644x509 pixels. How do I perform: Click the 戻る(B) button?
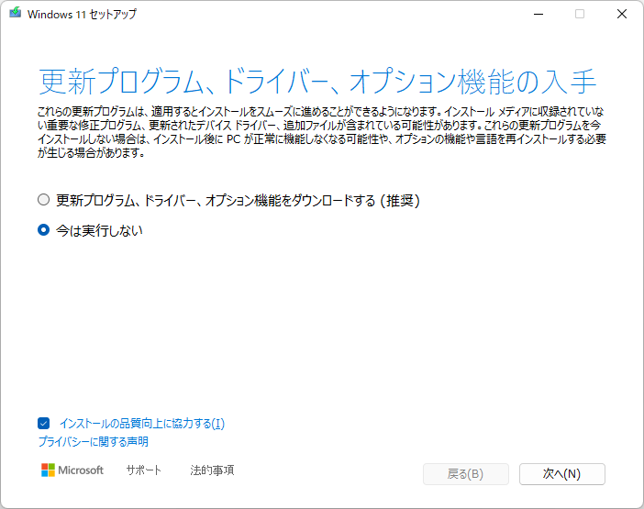pyautogui.click(x=466, y=474)
